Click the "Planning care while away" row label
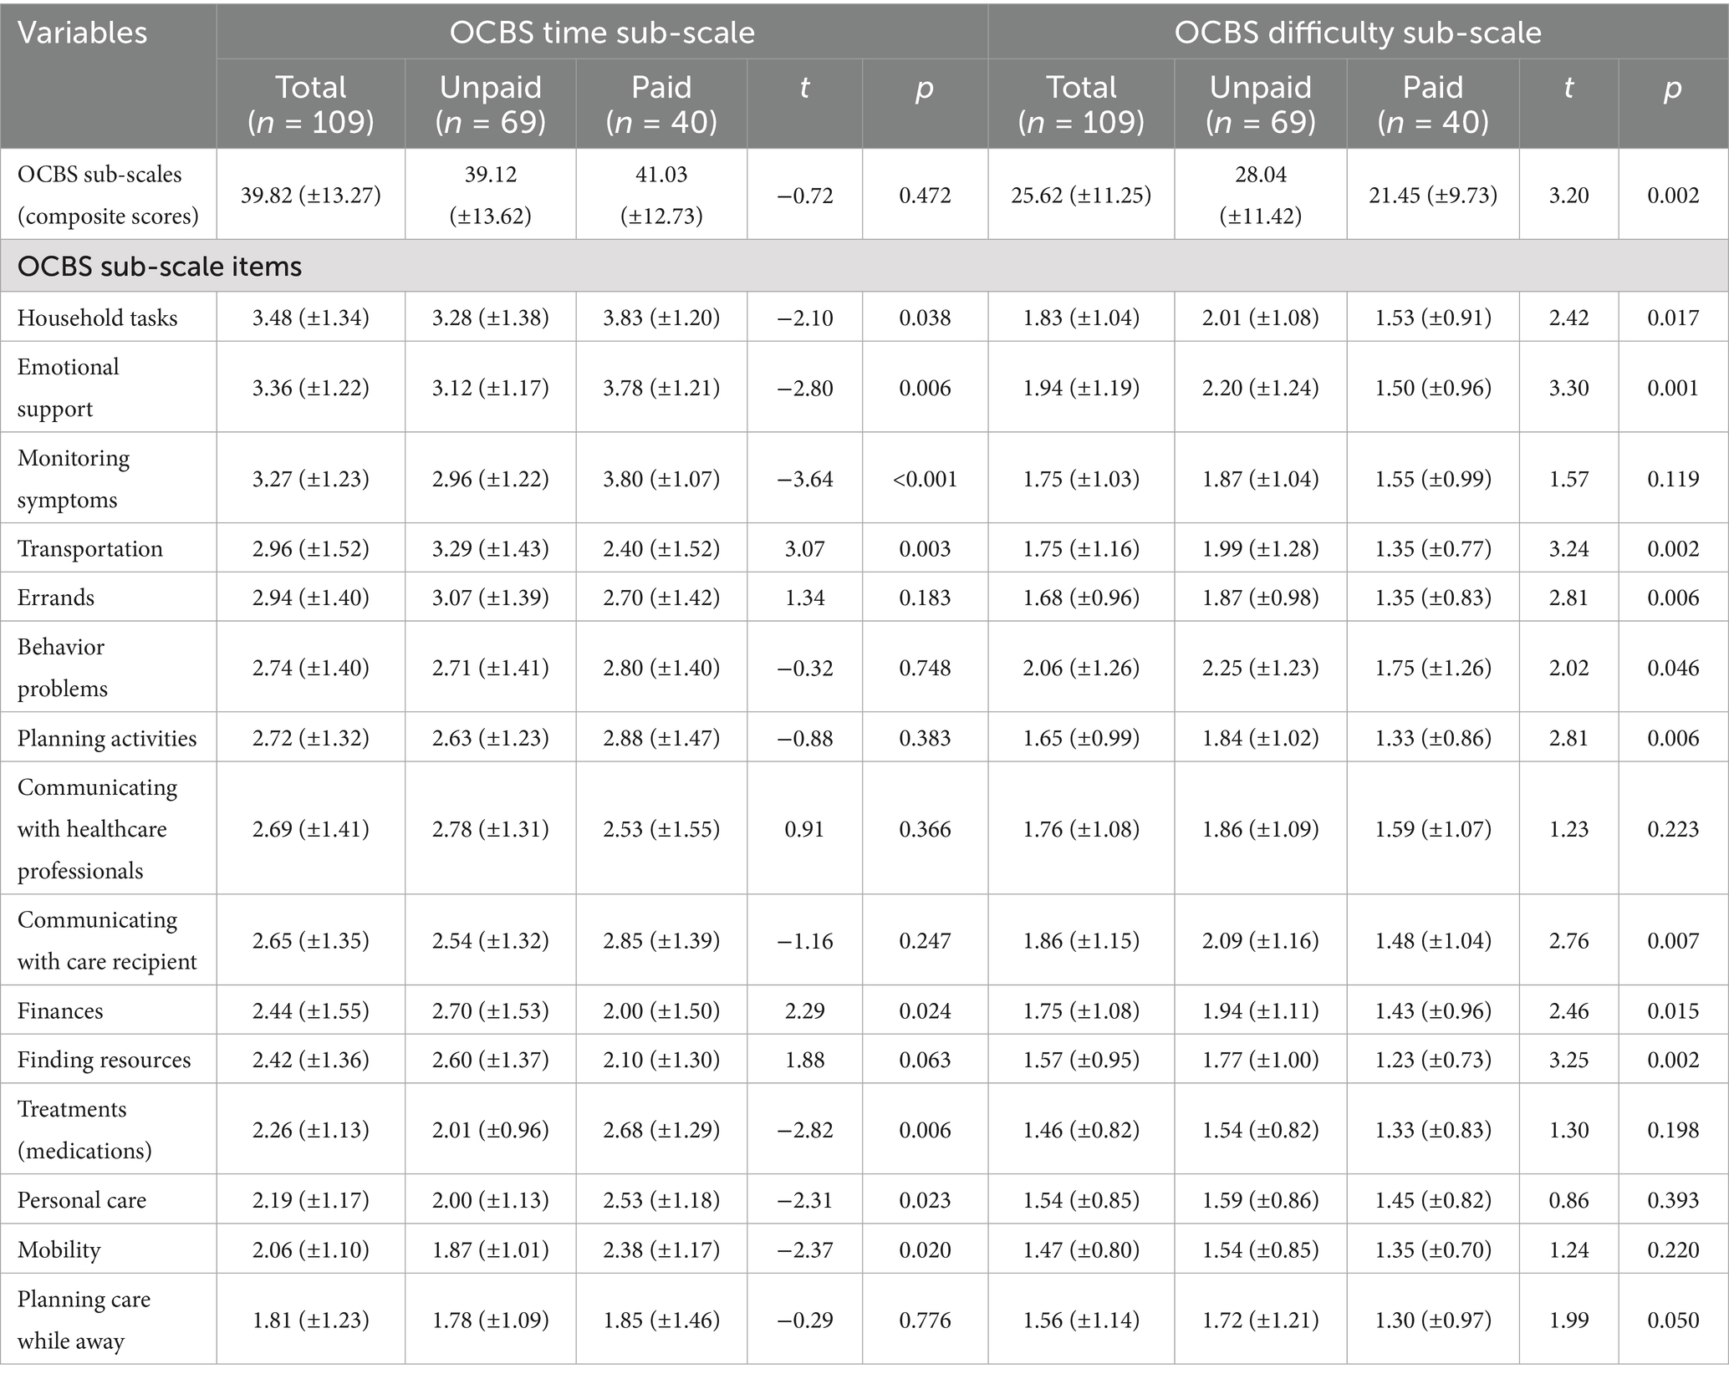 84,1319
